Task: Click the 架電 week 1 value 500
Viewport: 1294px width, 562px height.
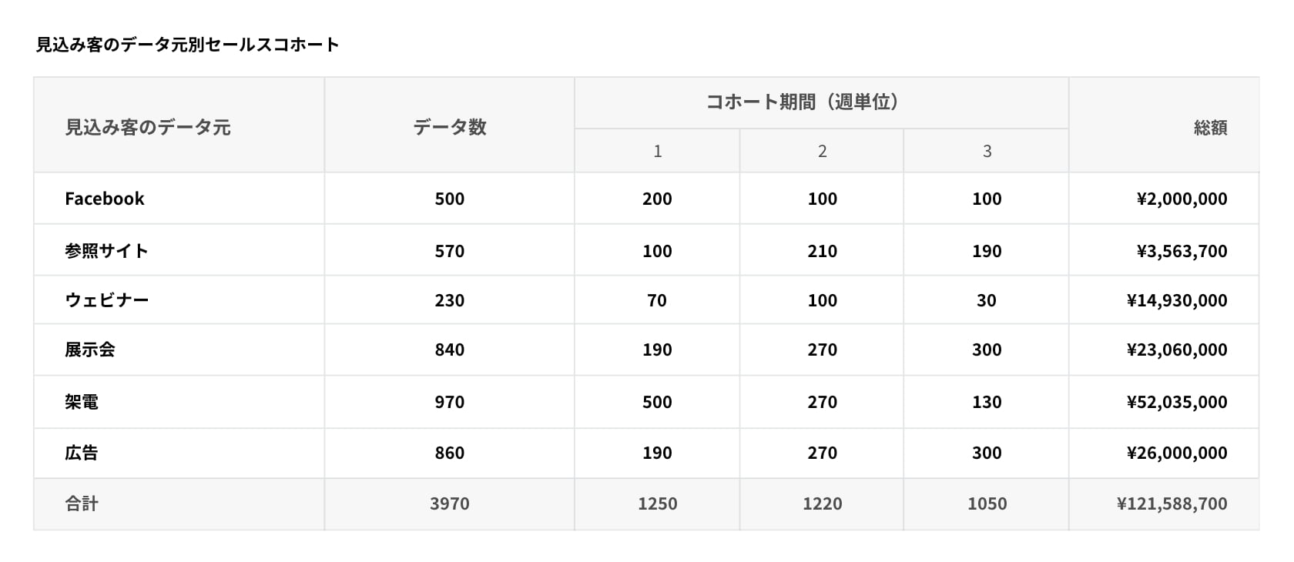Action: (657, 402)
